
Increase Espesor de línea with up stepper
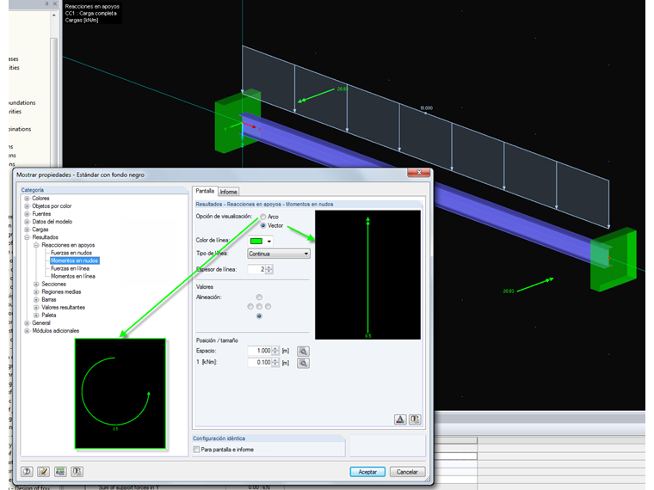(269, 267)
